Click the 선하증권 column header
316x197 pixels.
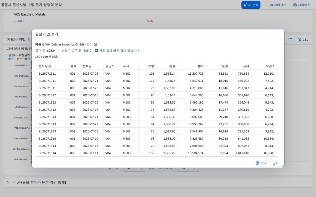click(52, 66)
